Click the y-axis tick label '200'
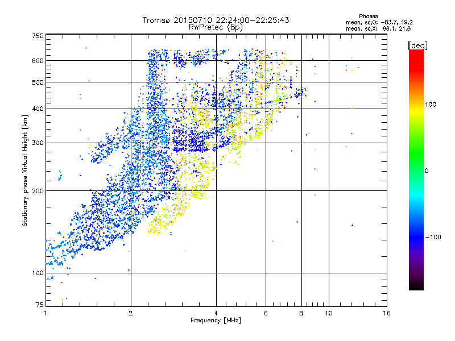 coord(38,191)
